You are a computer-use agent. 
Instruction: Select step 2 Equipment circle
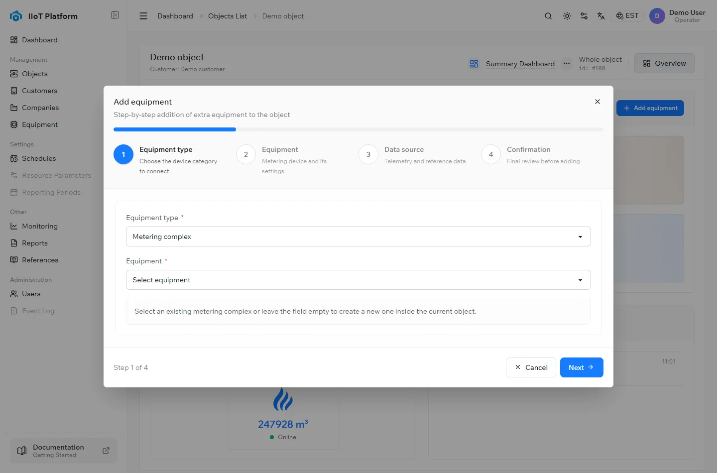click(x=246, y=154)
